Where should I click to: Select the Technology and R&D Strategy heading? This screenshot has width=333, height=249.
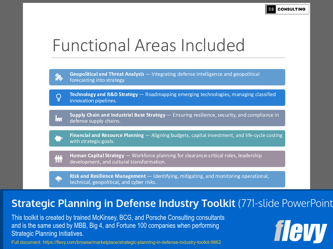point(104,94)
